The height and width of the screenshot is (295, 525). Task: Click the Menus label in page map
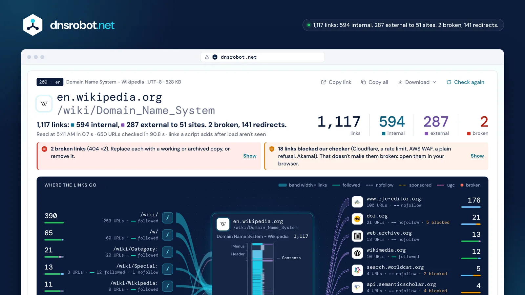click(239, 246)
